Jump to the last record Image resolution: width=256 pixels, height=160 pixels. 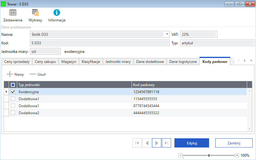pos(166,143)
